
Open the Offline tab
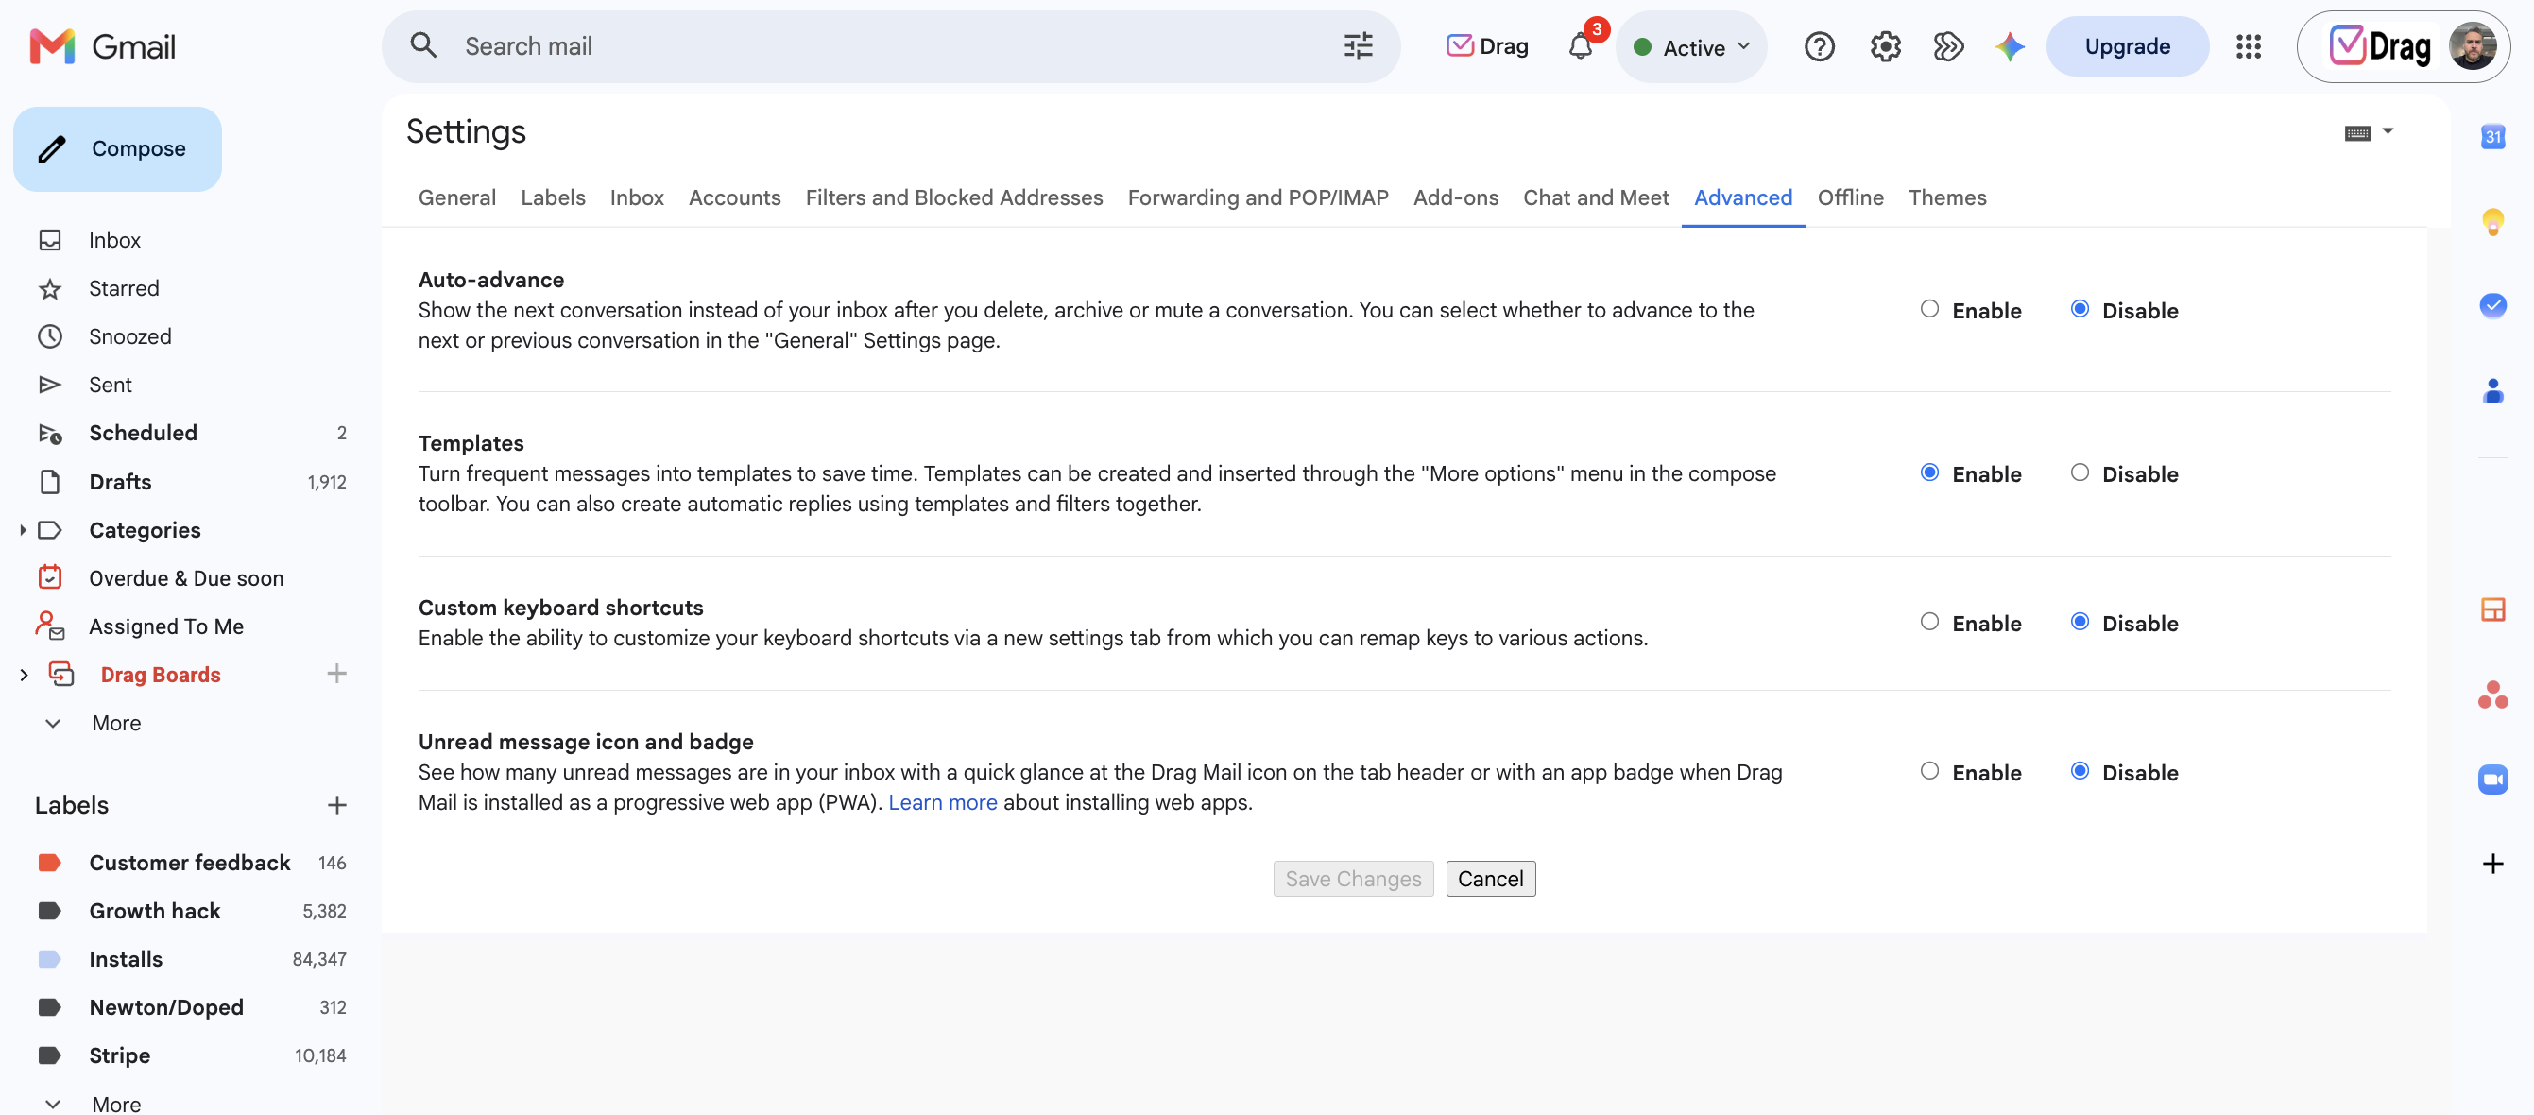[x=1849, y=197]
